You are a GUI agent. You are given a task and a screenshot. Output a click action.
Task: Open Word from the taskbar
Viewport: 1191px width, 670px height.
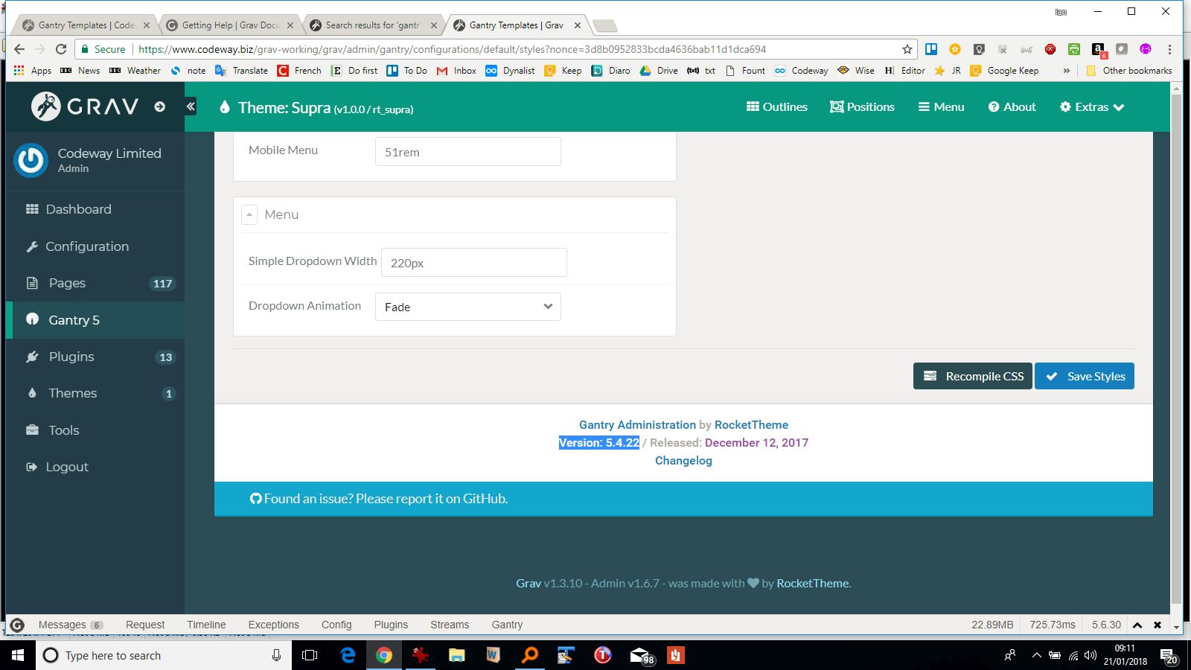pos(493,655)
